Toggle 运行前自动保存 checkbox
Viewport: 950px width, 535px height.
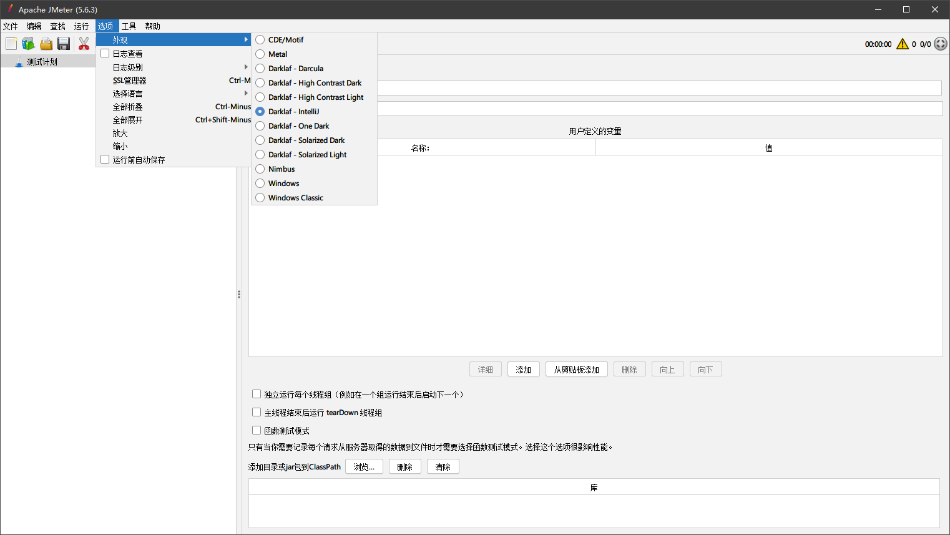pyautogui.click(x=105, y=160)
